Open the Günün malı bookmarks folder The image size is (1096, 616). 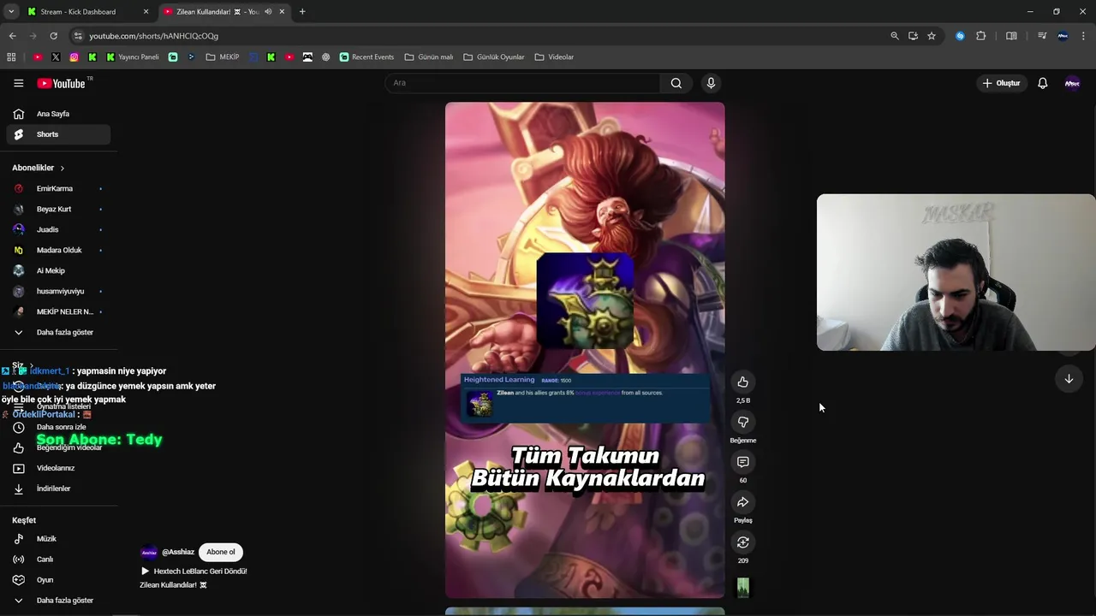429,57
